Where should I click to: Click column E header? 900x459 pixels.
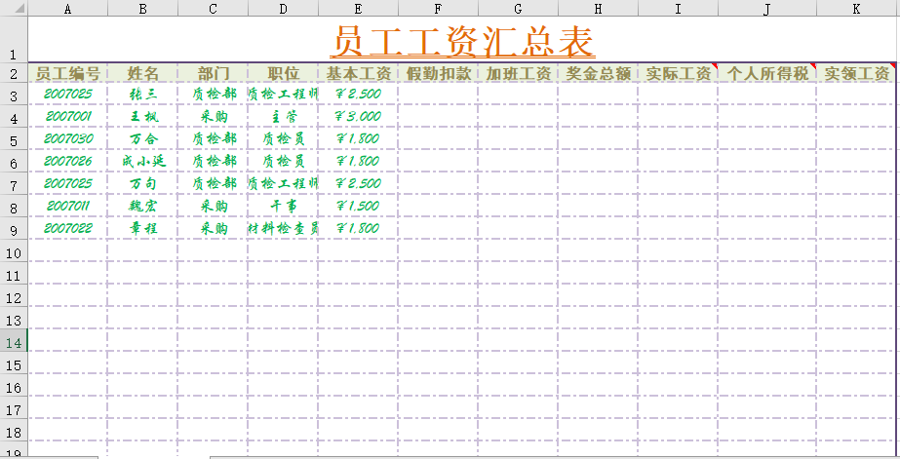coord(358,9)
